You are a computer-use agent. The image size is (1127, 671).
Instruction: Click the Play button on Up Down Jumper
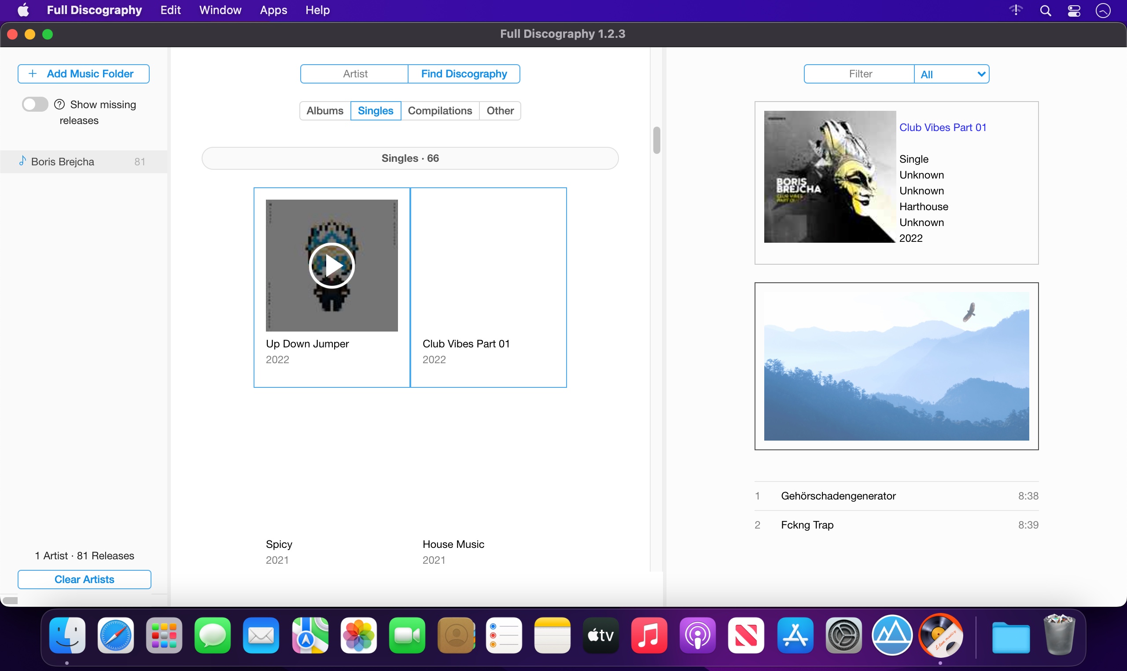tap(331, 265)
